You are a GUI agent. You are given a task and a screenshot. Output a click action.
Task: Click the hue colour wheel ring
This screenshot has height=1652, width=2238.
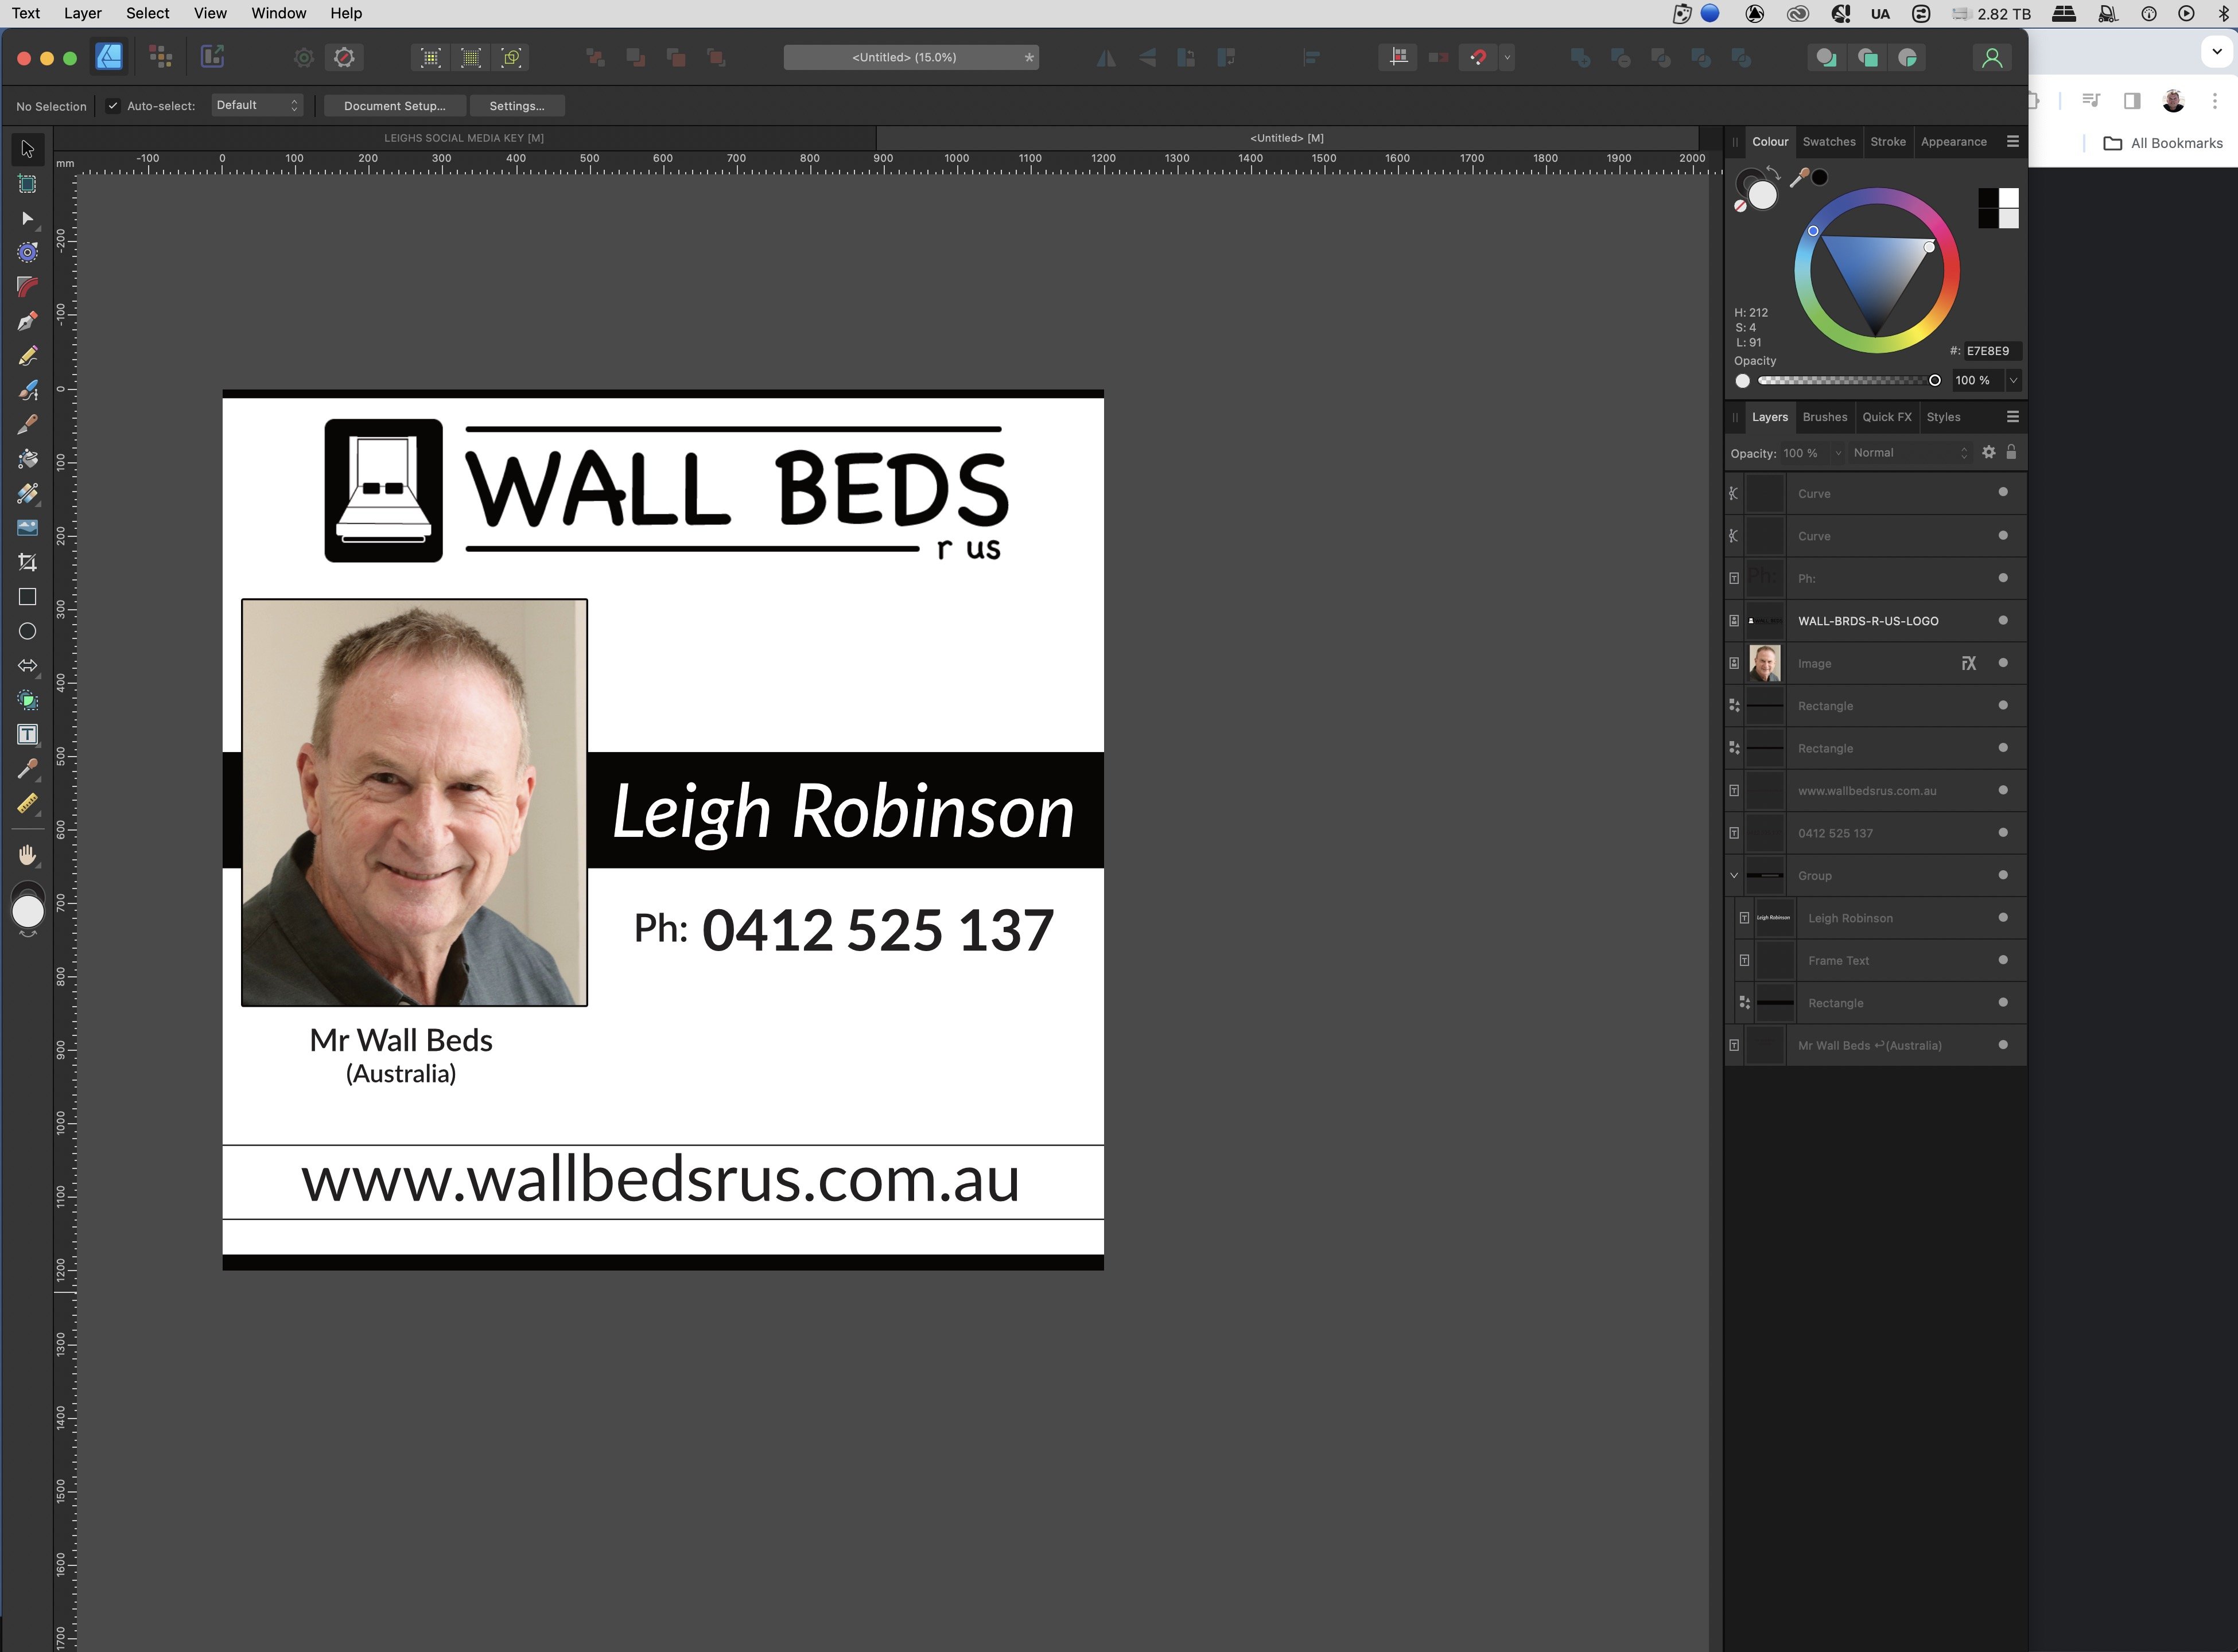1876,196
